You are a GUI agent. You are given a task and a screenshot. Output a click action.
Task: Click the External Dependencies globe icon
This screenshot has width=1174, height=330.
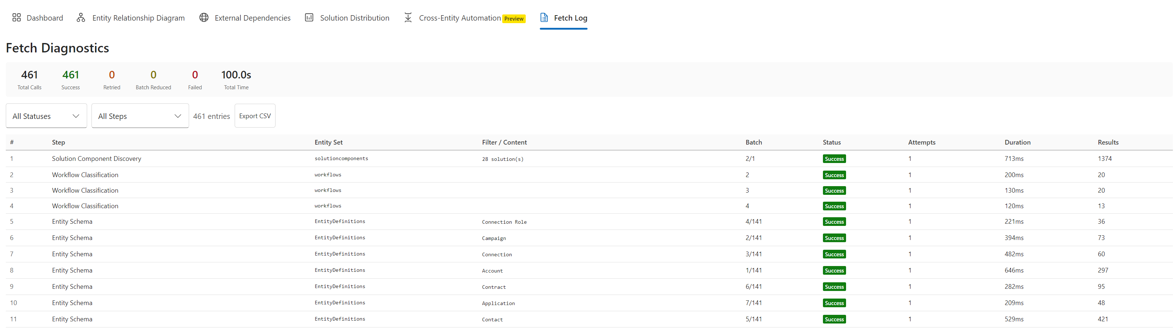pos(204,18)
